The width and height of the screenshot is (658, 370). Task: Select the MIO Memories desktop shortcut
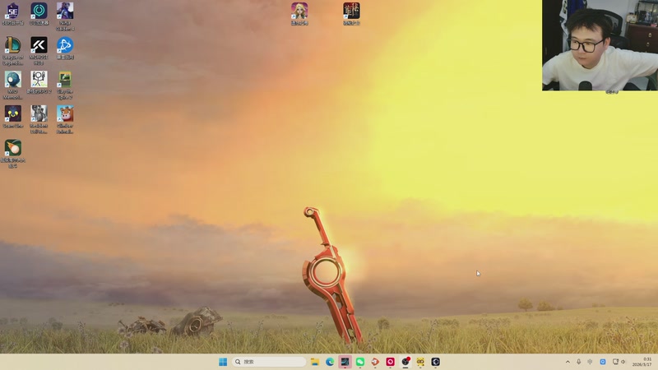13,86
